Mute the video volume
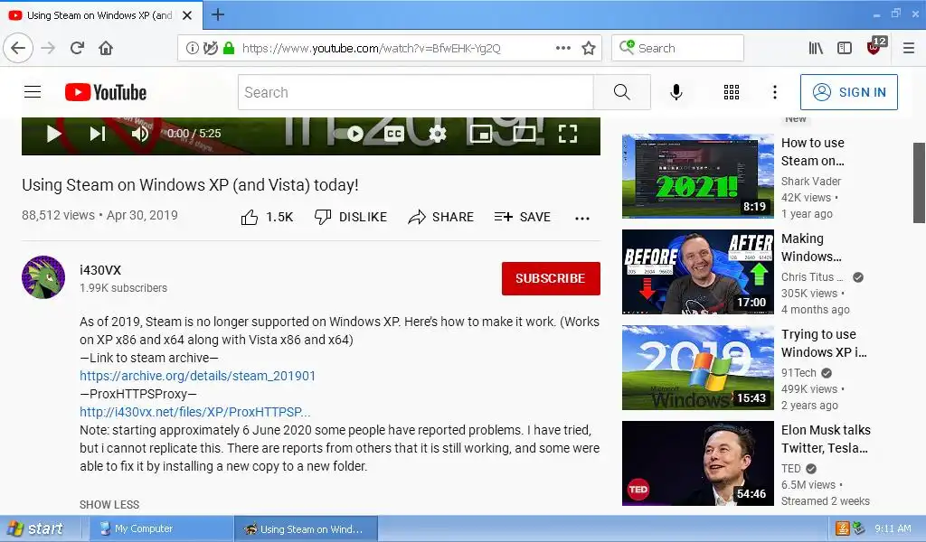 click(x=140, y=134)
